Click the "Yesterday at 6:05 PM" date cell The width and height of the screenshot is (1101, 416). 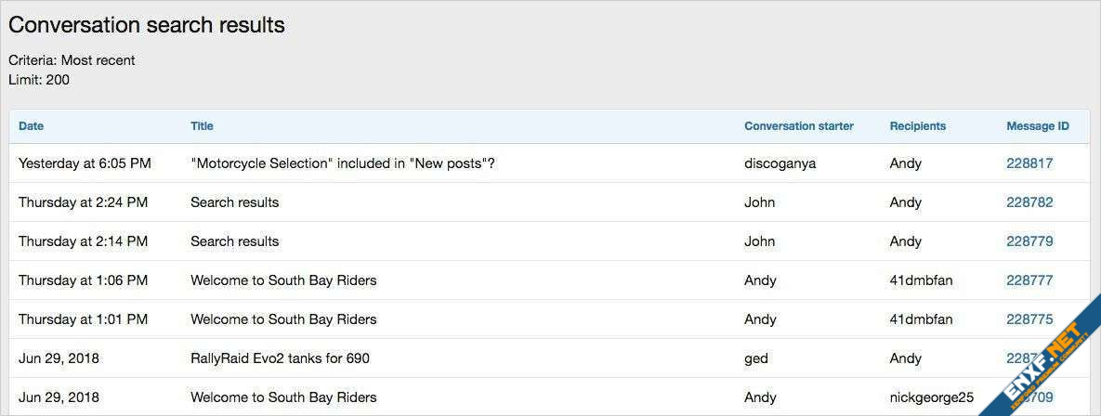coord(85,163)
